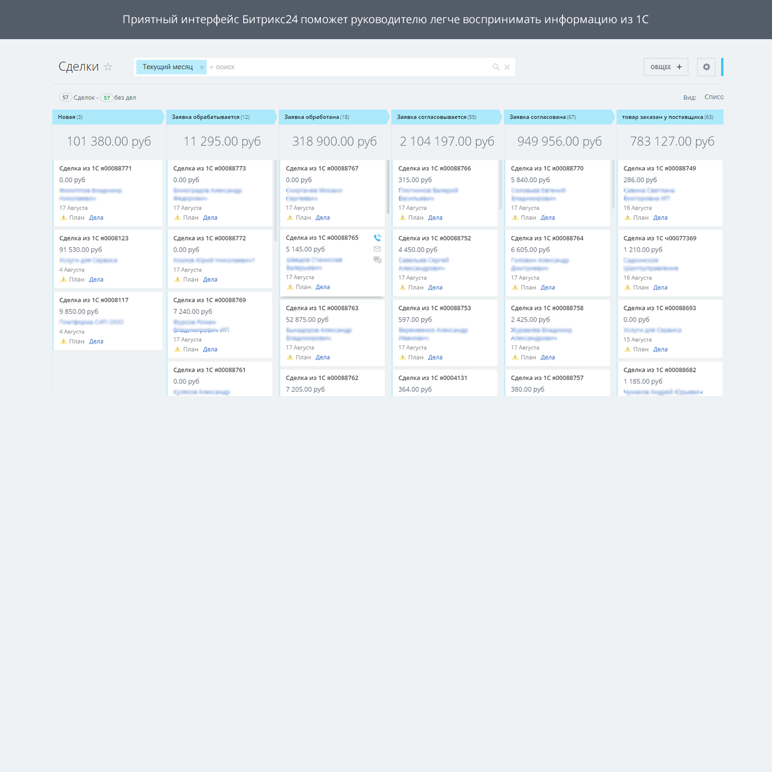Image resolution: width=772 pixels, height=772 pixels.
Task: Click warning icon on deal я00088758
Action: 515,357
